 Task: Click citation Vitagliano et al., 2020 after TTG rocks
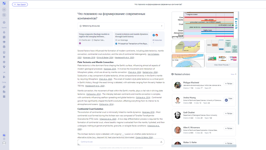pyautogui.click(x=108, y=119)
